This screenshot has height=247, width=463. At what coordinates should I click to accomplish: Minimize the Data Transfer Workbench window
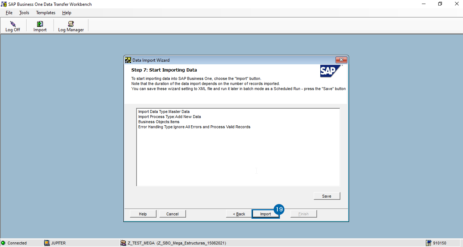(x=424, y=4)
